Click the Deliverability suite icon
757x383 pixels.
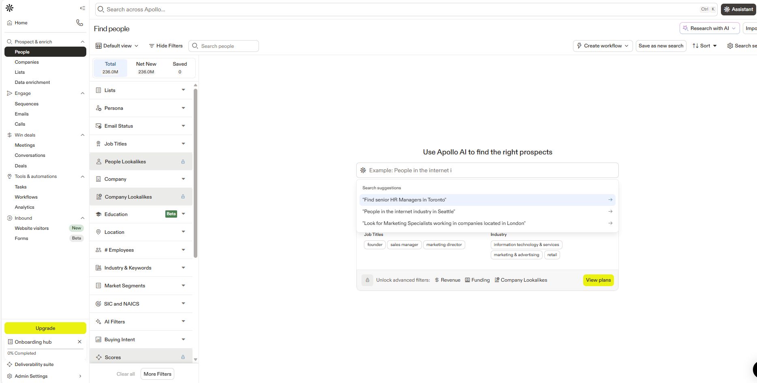coord(10,364)
